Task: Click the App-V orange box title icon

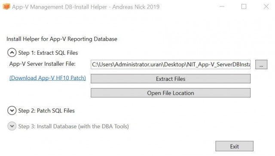Action: [6, 7]
